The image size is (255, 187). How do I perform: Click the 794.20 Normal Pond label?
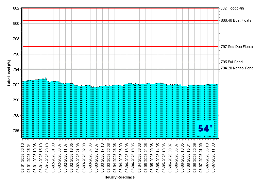pyautogui.click(x=237, y=68)
